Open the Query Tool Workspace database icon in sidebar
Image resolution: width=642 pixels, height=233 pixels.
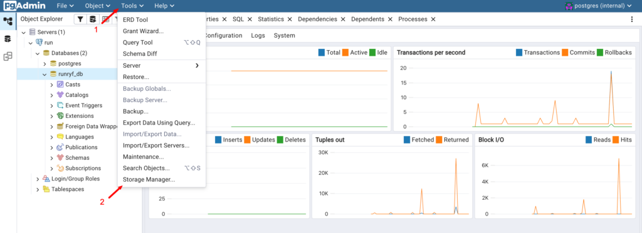8,39
